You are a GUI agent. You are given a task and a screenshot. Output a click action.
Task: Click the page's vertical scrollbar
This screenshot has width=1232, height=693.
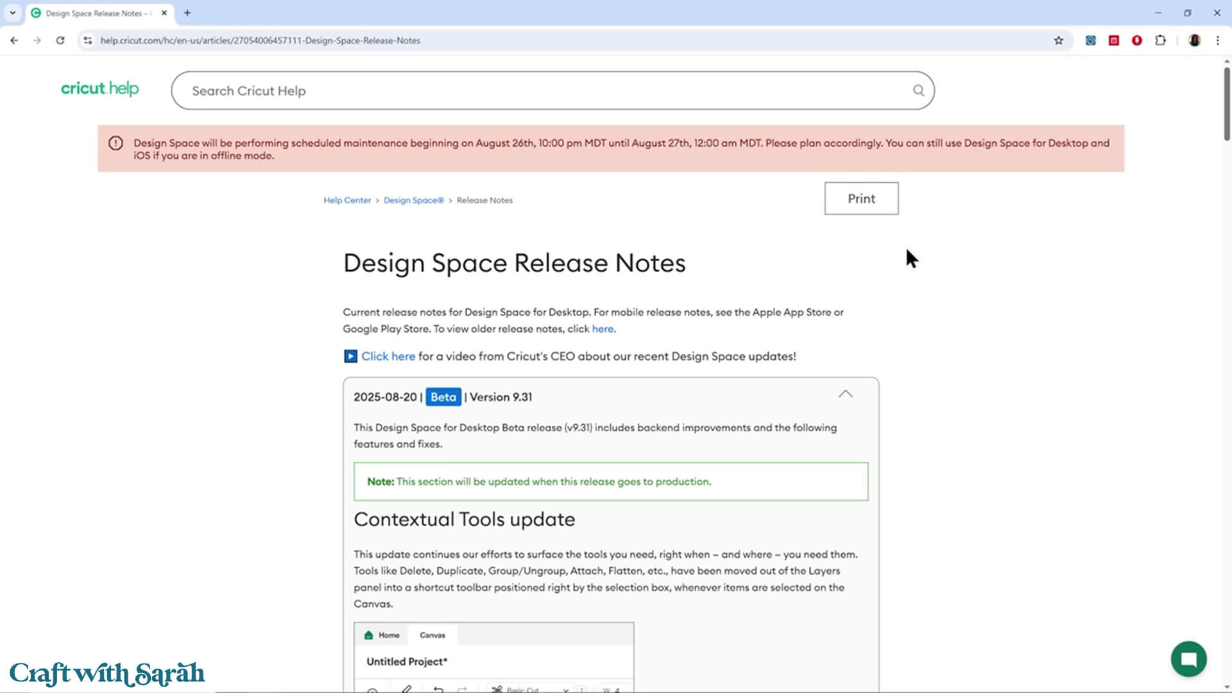[1226, 103]
